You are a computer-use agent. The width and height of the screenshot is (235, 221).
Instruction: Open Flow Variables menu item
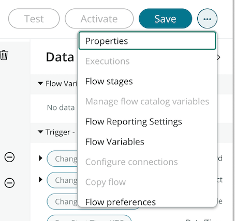click(147, 141)
